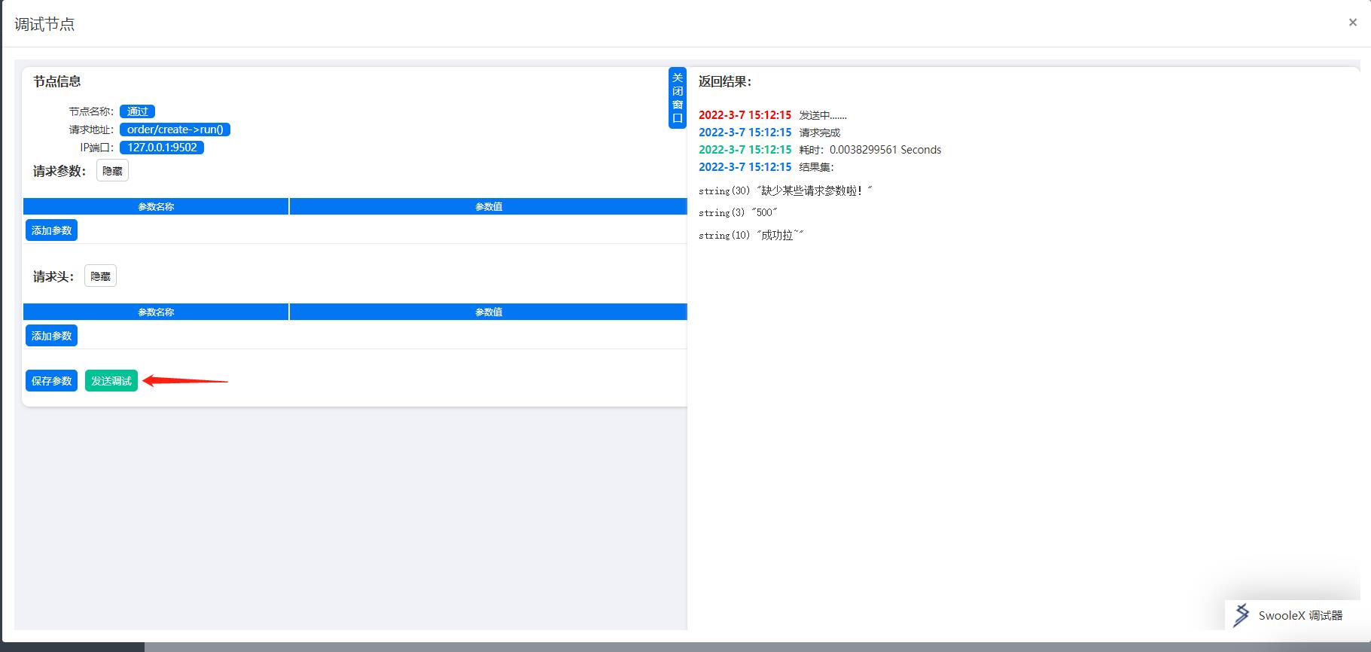Click the 参数名称 header in 请求头 table
Viewport: 1371px width, 652px height.
pos(156,312)
